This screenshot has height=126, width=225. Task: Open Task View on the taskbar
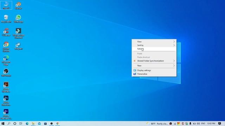click(x=21, y=124)
